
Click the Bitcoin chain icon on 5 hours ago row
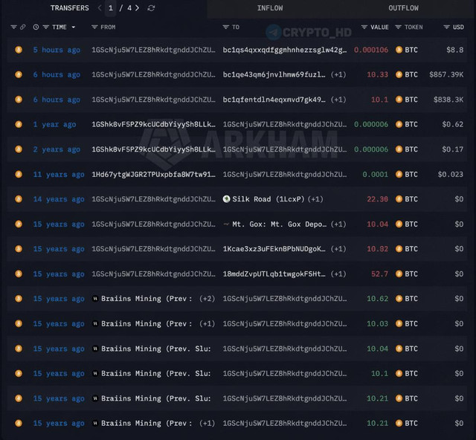[19, 50]
